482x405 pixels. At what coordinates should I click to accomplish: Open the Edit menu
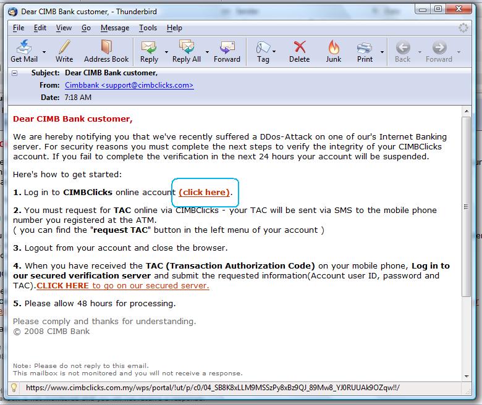point(40,28)
